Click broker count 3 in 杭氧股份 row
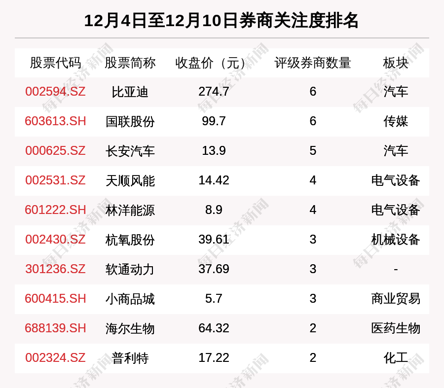444x388 pixels. point(313,240)
